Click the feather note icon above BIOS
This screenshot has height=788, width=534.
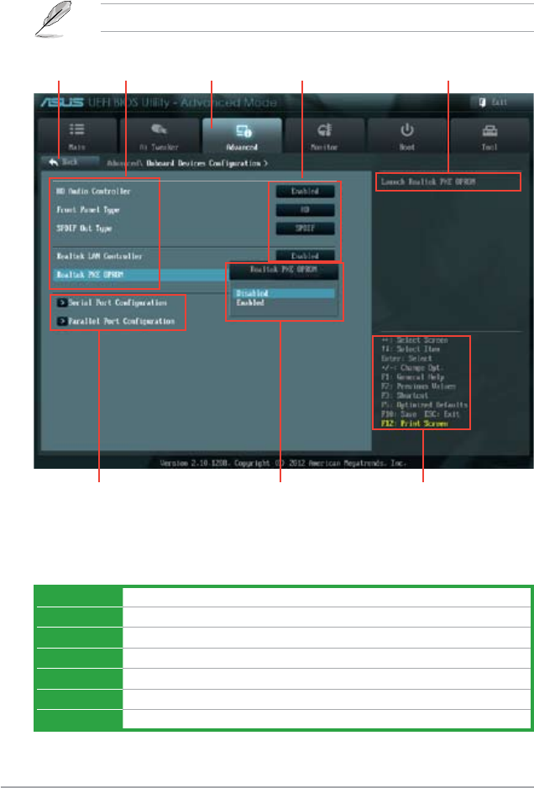54,18
